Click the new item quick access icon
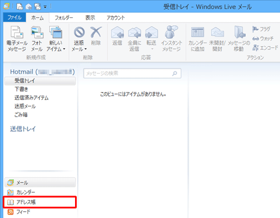This screenshot has height=218, width=280. coord(20,7)
